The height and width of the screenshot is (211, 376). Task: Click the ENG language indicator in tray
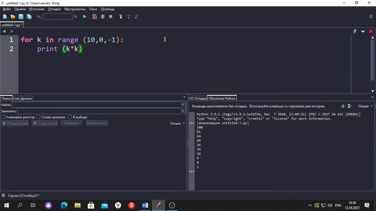coord(338,205)
